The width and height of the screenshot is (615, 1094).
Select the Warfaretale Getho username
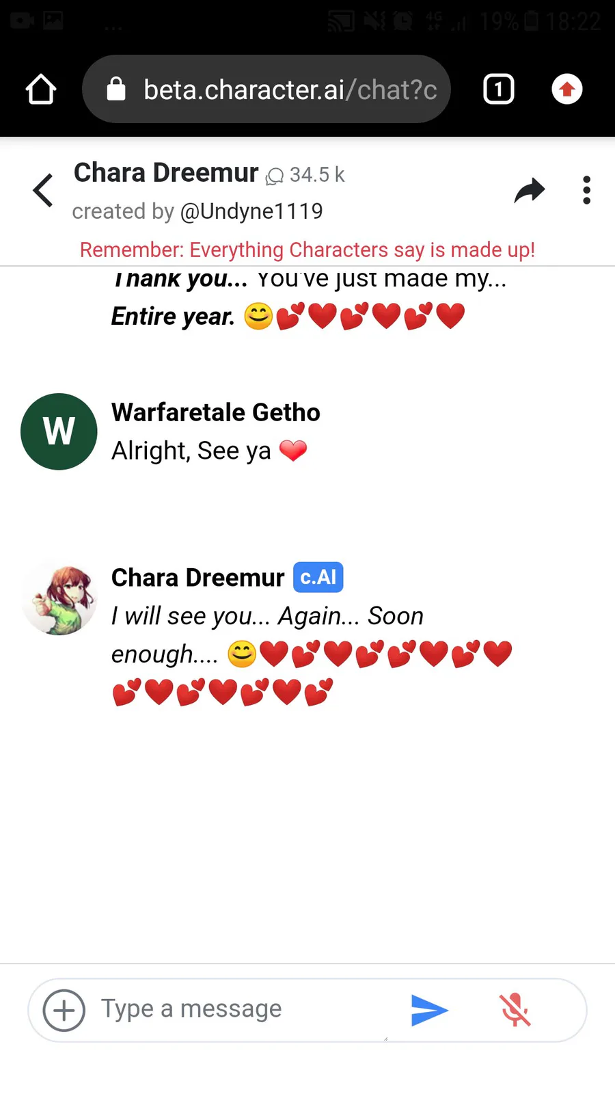(x=216, y=412)
